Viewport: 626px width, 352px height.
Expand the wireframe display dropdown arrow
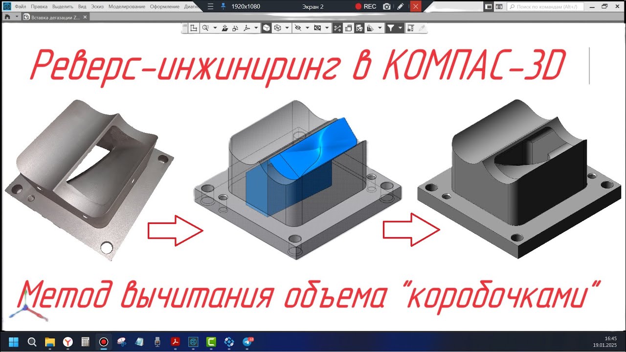(x=287, y=28)
